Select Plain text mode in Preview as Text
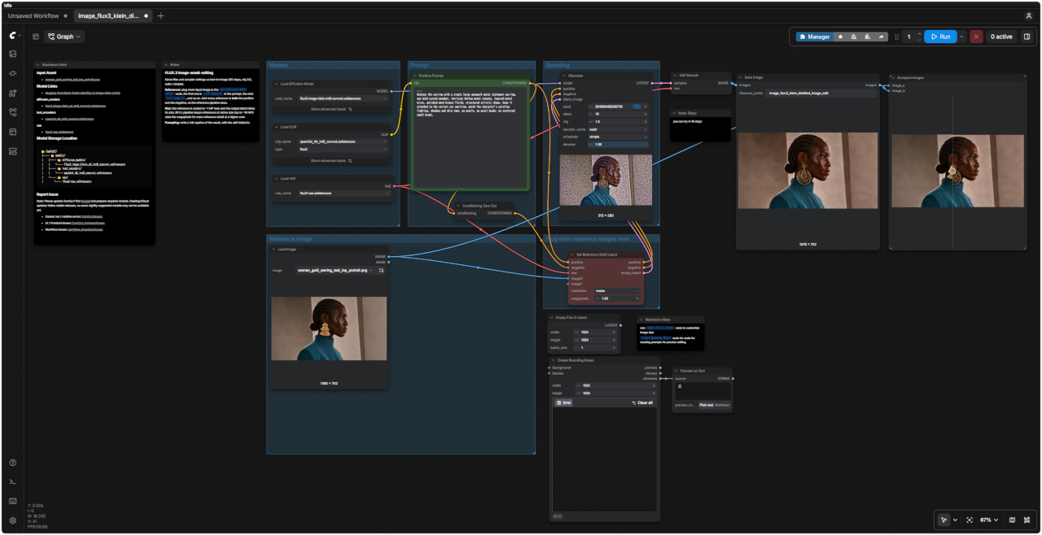This screenshot has width=1042, height=535. pos(706,405)
